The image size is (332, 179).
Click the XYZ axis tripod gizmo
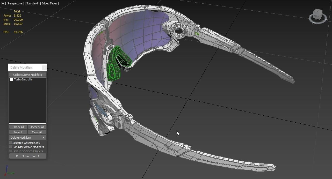click(9, 170)
